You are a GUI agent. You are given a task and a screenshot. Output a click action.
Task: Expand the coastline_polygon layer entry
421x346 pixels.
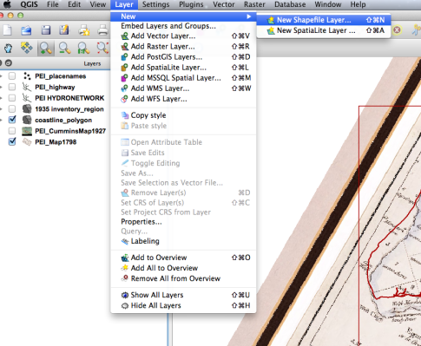(x=1, y=120)
